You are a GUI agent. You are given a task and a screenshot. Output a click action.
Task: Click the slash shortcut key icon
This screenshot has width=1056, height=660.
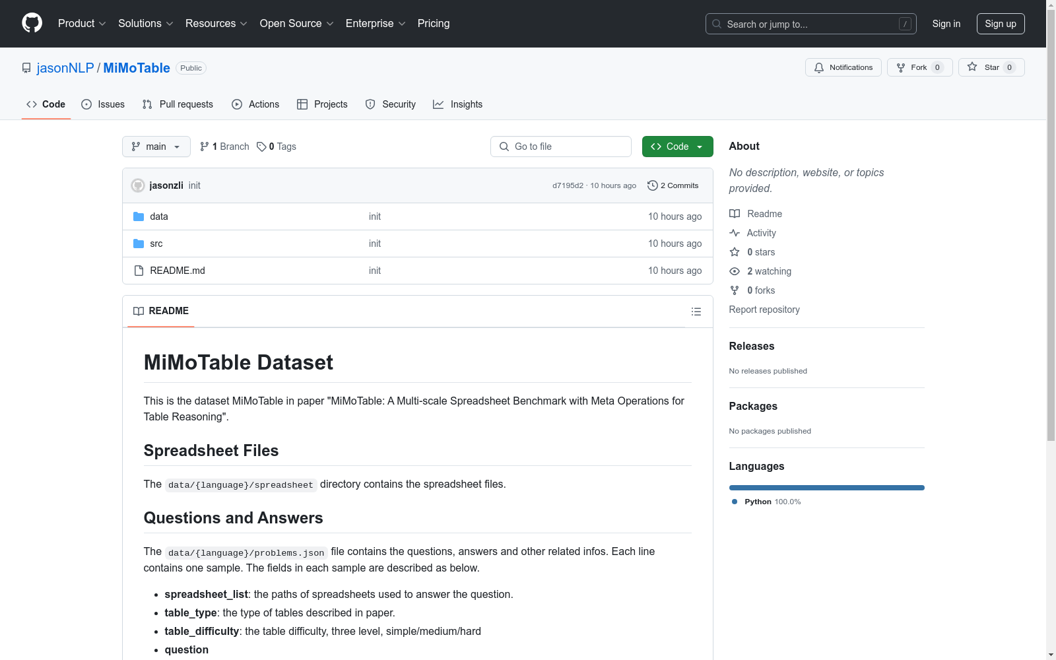[x=905, y=24]
